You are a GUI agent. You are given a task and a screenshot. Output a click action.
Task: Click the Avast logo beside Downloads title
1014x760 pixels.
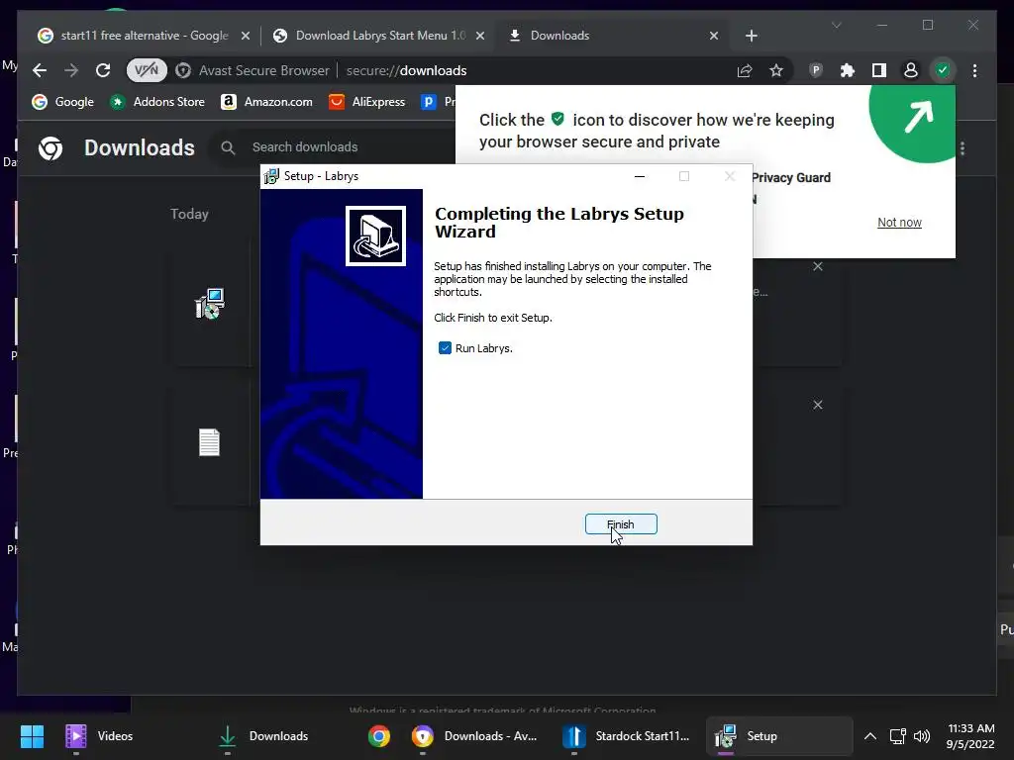[x=51, y=148]
